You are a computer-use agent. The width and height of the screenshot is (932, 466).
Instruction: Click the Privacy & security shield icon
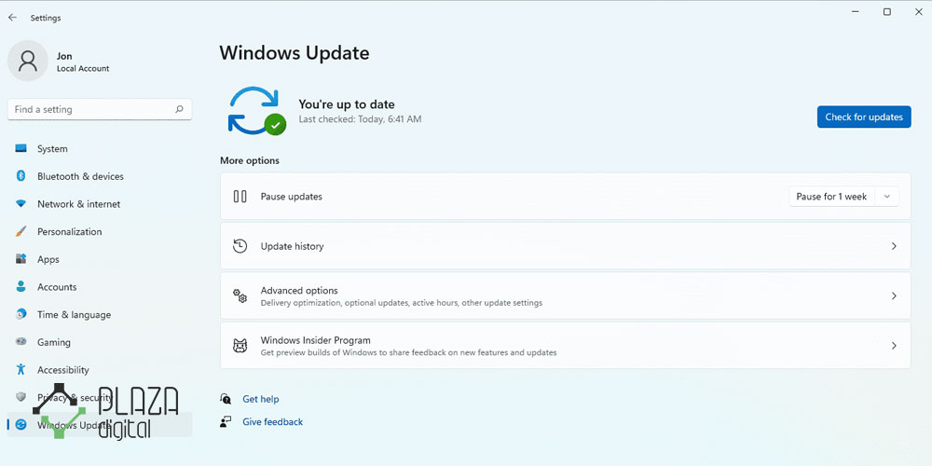pyautogui.click(x=21, y=397)
